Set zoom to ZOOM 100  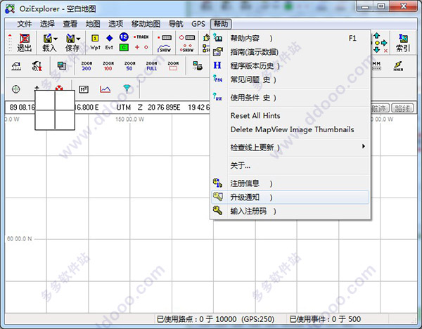pyautogui.click(x=108, y=66)
